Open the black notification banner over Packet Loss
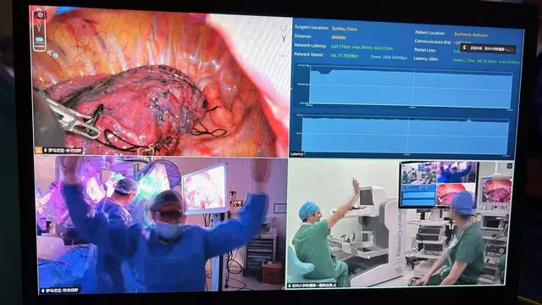Viewport: 542px width, 305px height. click(488, 48)
